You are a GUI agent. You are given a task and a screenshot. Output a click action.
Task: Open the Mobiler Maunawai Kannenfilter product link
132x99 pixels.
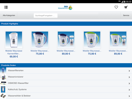click(x=14, y=52)
